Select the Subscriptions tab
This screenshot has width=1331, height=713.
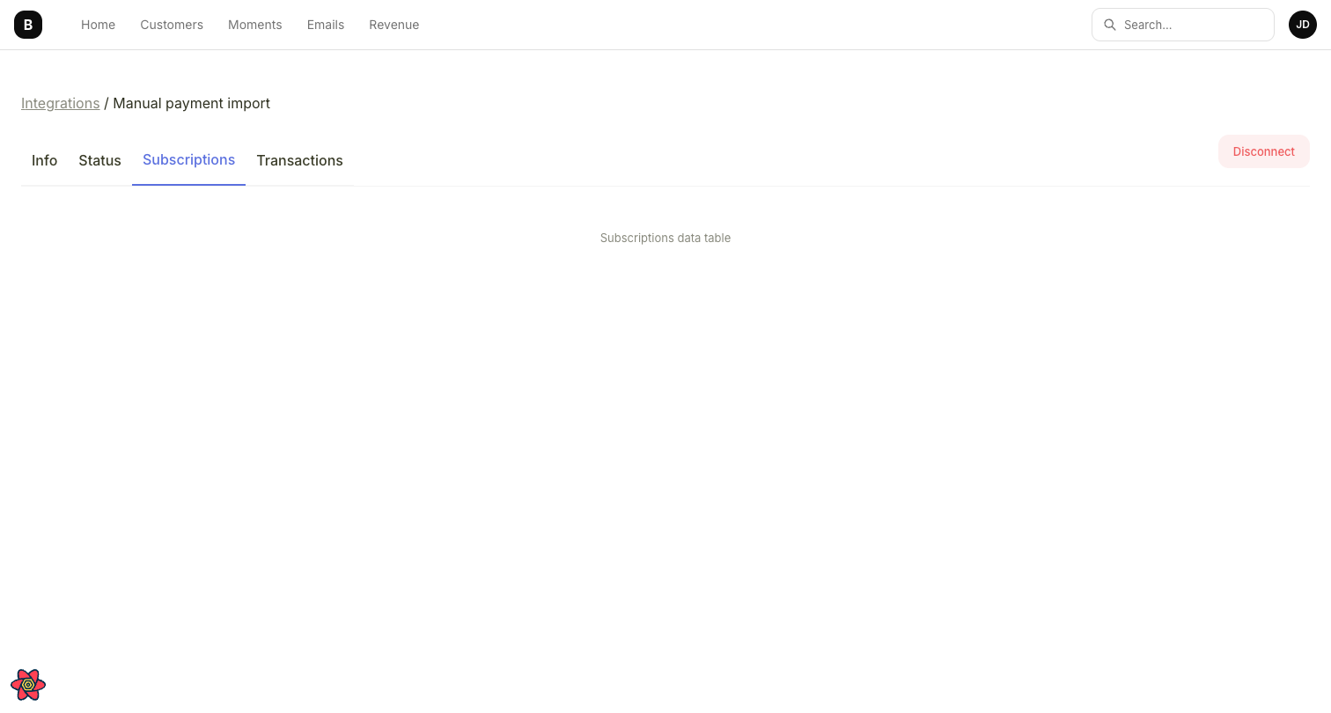click(x=188, y=159)
